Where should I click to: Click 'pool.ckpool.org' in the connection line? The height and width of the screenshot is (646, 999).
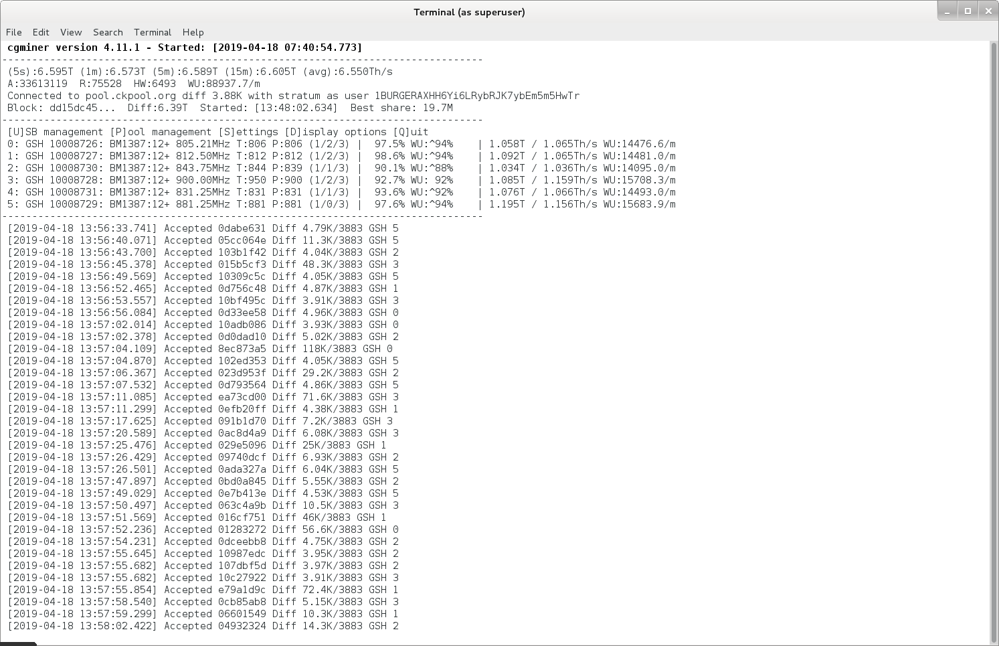130,96
